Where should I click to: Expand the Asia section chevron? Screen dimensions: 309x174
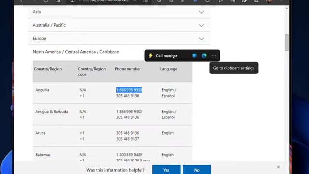point(201,12)
